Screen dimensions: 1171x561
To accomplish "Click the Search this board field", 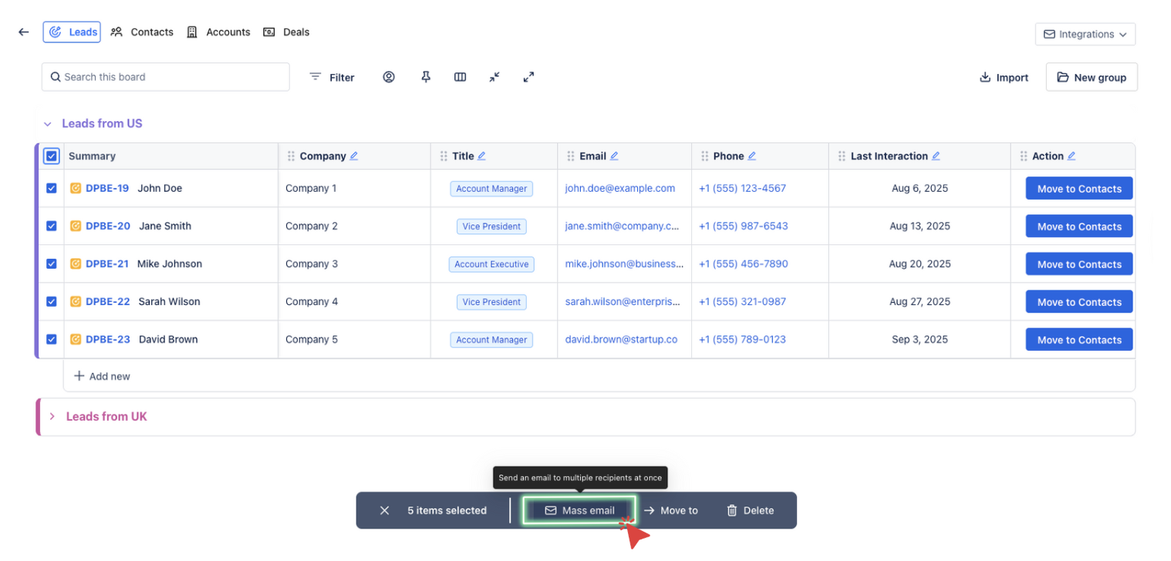I will point(166,77).
